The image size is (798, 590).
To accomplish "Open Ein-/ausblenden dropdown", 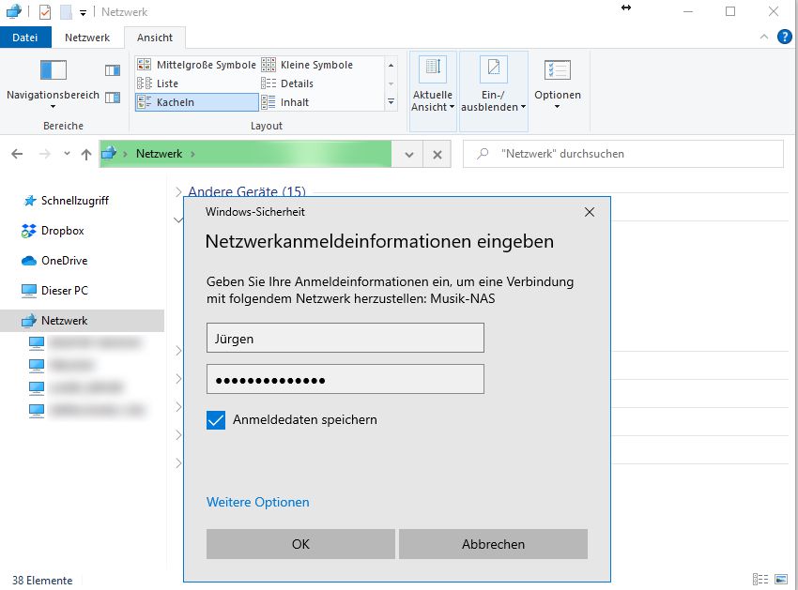I will (494, 91).
